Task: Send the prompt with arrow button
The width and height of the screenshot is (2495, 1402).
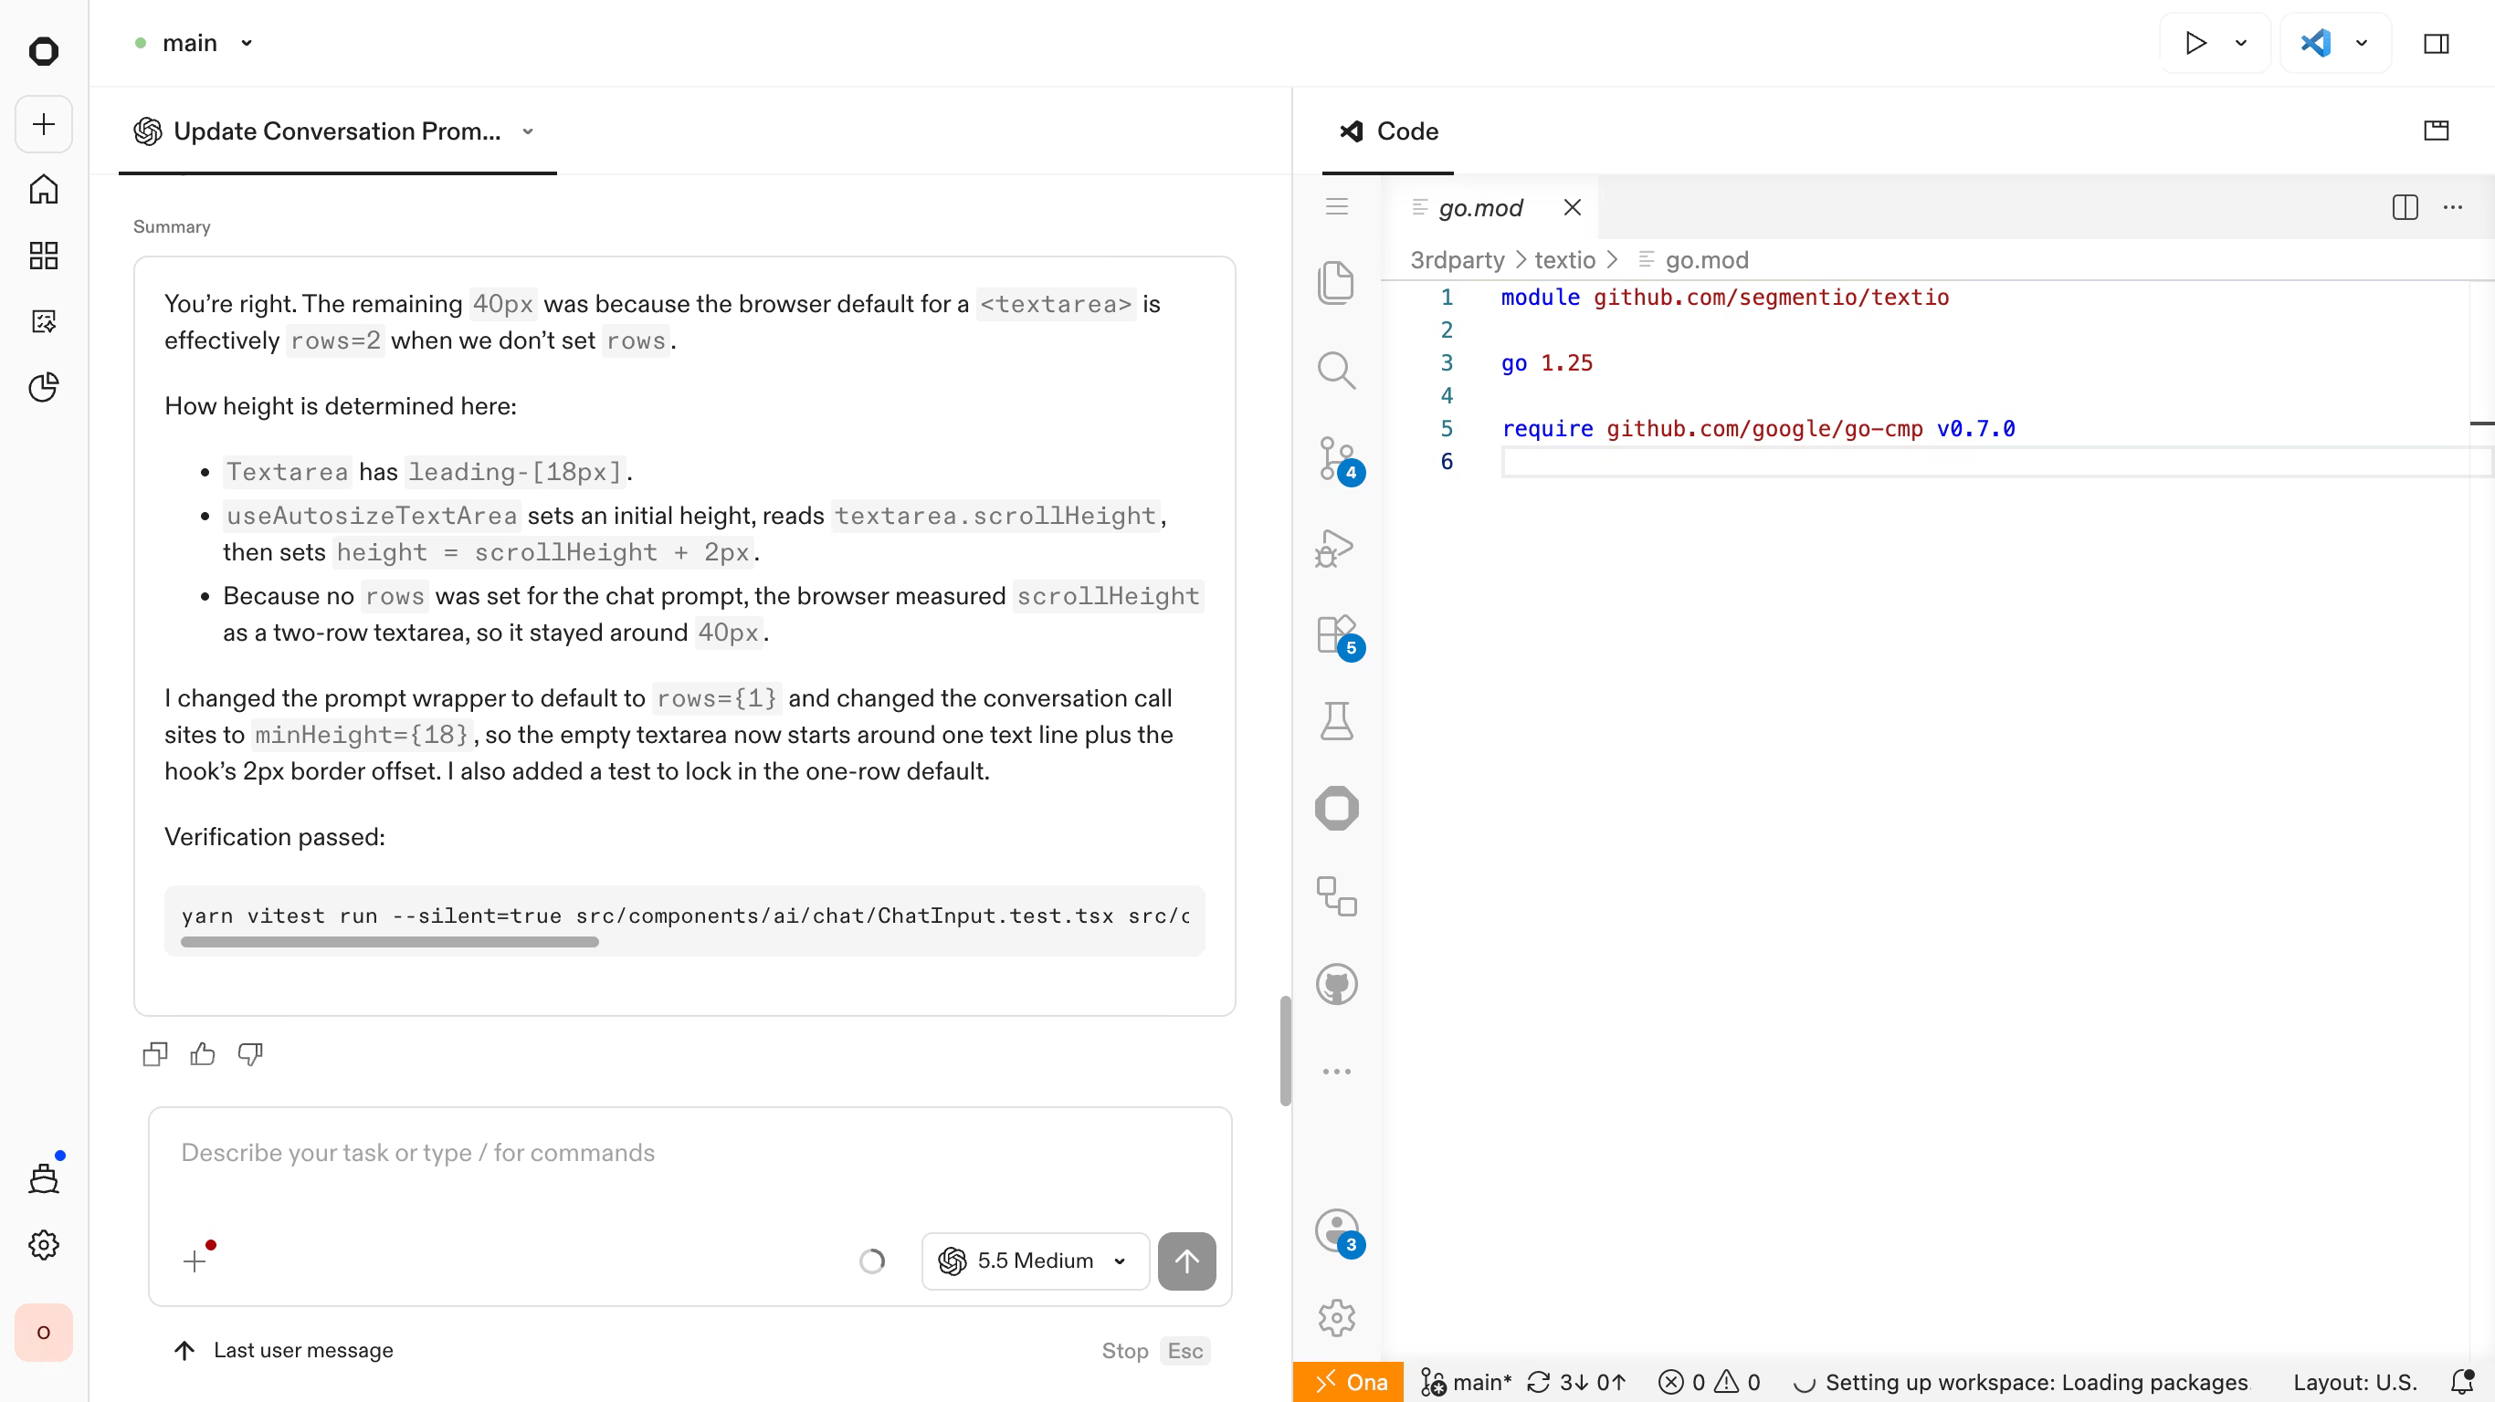Action: tap(1186, 1261)
